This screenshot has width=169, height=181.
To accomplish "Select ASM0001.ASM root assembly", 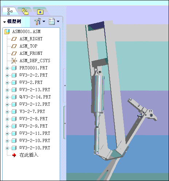I will [26, 32].
